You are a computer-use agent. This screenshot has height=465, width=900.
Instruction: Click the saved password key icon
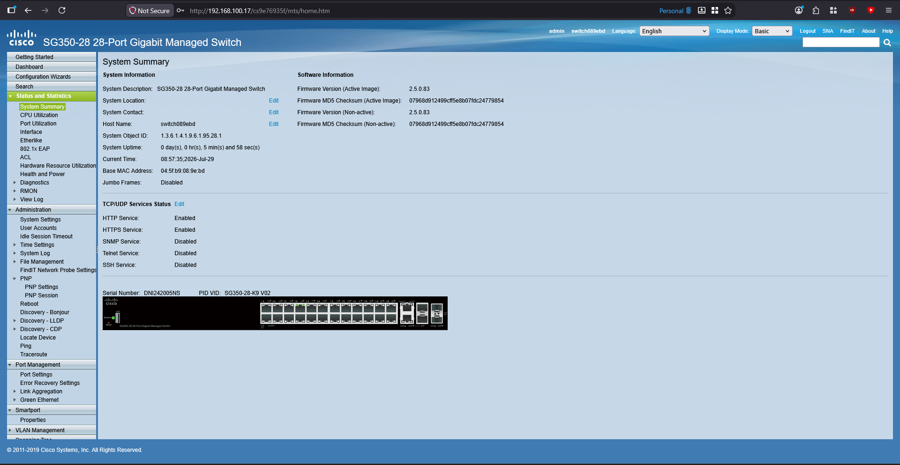point(180,10)
